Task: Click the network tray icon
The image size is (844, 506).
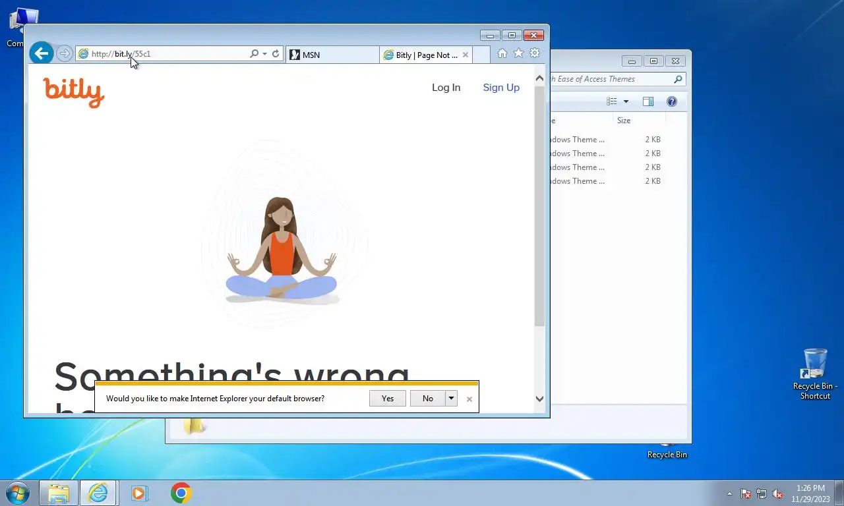Action: (762, 493)
